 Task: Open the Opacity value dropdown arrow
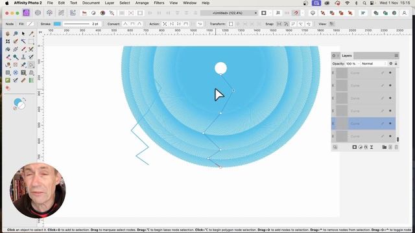click(x=359, y=63)
